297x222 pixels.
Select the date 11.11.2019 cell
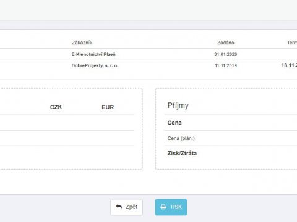226,65
